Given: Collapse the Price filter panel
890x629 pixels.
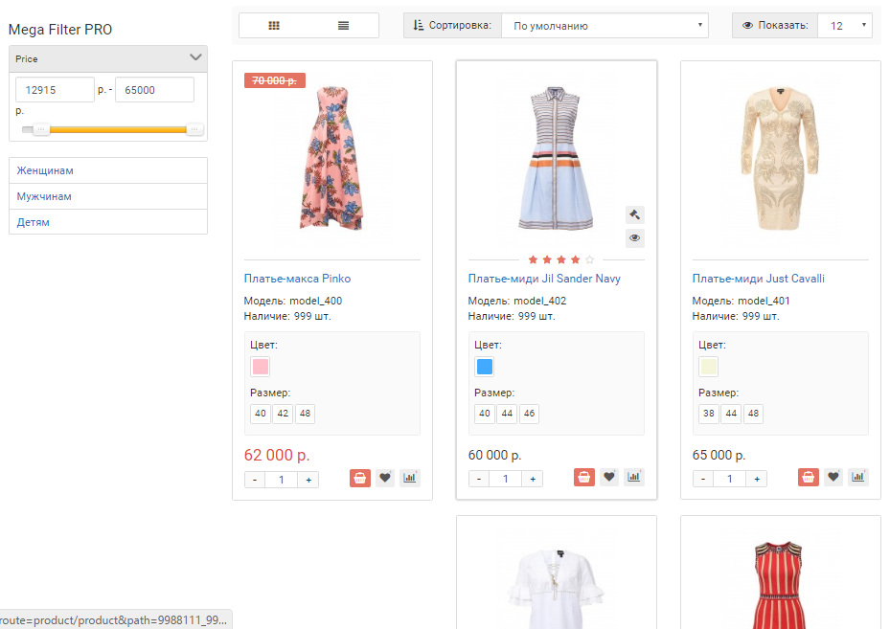Looking at the screenshot, I should [x=195, y=57].
